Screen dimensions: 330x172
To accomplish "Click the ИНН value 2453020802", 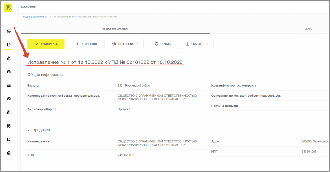I will click(x=126, y=155).
